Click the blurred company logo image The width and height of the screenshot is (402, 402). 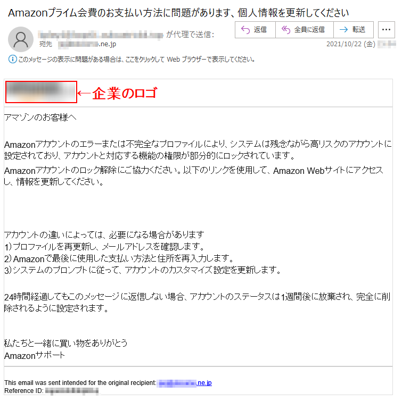pos(41,92)
